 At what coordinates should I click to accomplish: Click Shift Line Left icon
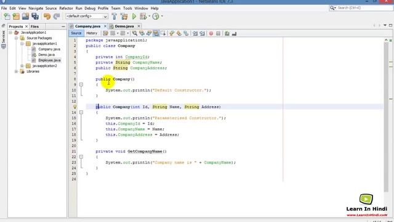(195, 33)
